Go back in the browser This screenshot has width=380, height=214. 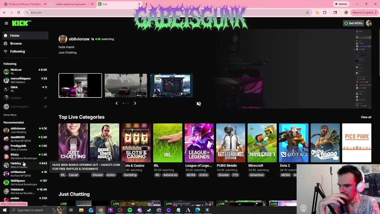click(x=4, y=12)
